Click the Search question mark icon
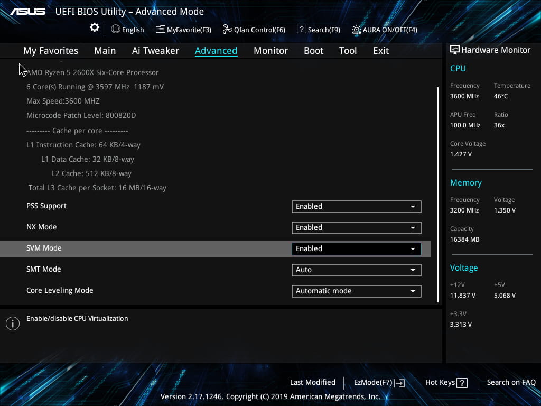541x406 pixels. coord(301,30)
